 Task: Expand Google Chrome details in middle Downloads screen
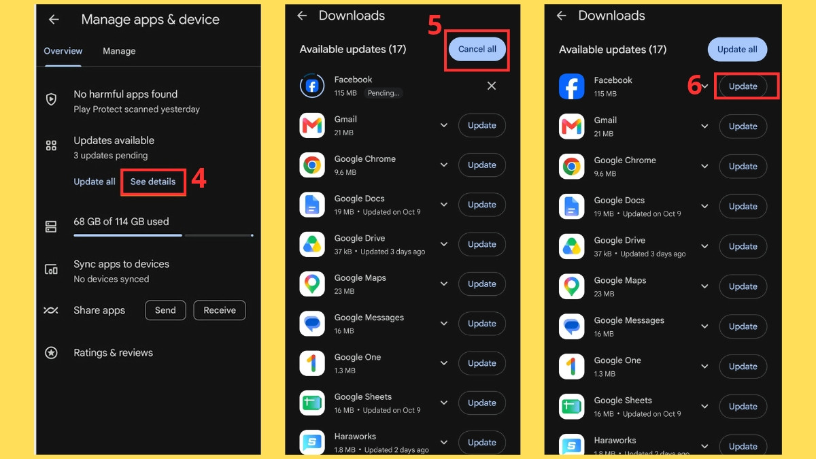(x=444, y=165)
